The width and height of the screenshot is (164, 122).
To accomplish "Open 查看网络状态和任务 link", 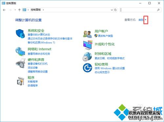I will coord(39,54).
